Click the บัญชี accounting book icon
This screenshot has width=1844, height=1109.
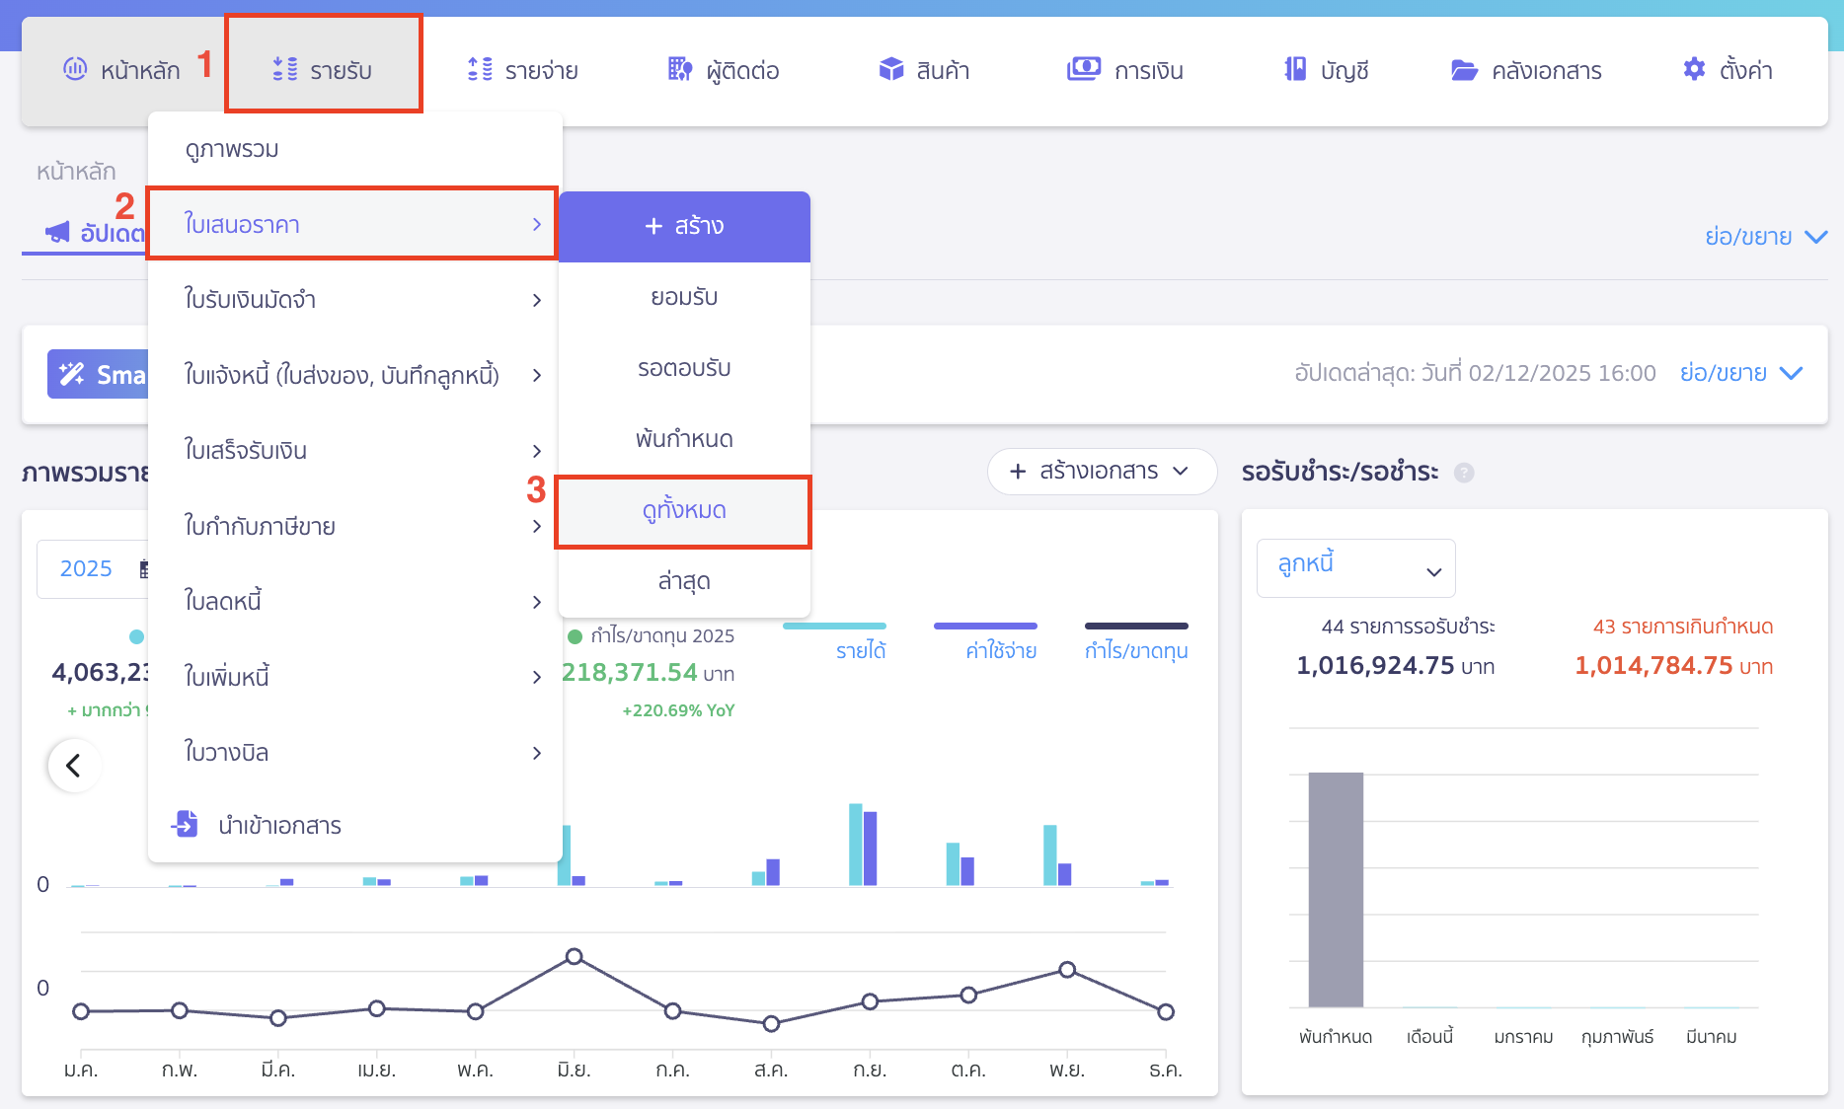[1295, 70]
